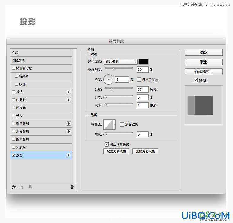Click the 扩展 value field showing 0
The height and width of the screenshot is (223, 233).
pyautogui.click(x=142, y=97)
